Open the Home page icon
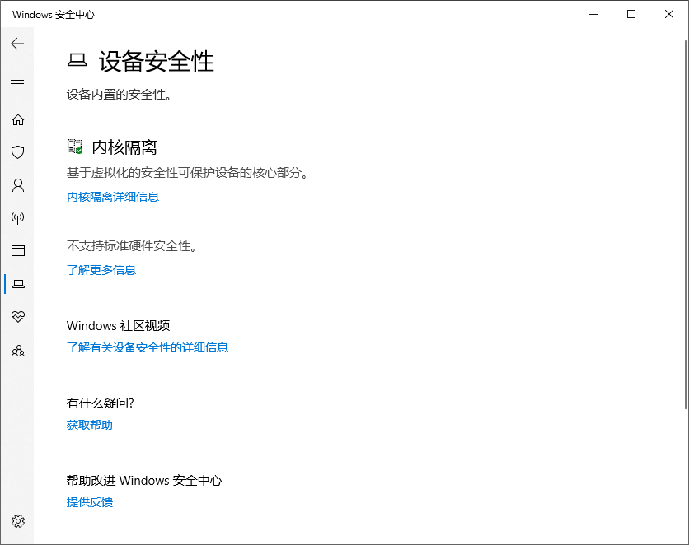 18,120
